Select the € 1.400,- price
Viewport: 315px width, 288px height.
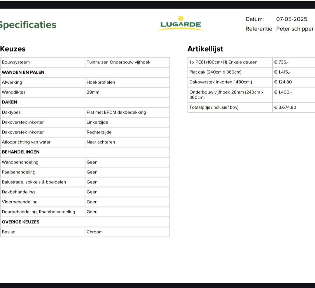coord(283,92)
